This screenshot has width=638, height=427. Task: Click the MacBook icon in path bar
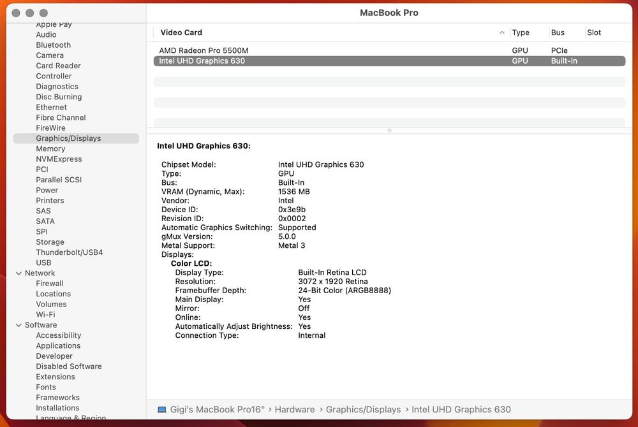162,410
